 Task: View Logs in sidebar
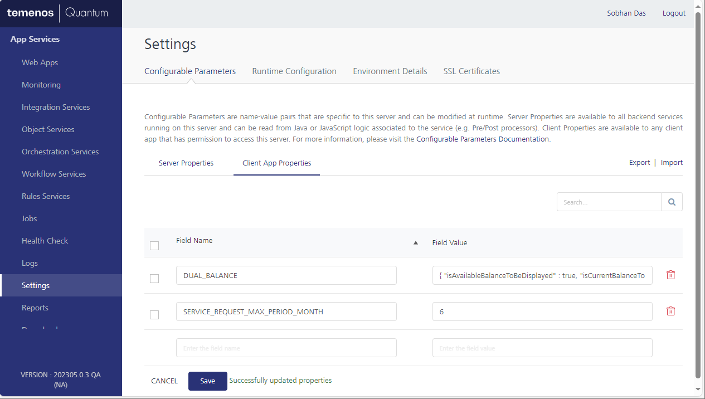coord(30,263)
